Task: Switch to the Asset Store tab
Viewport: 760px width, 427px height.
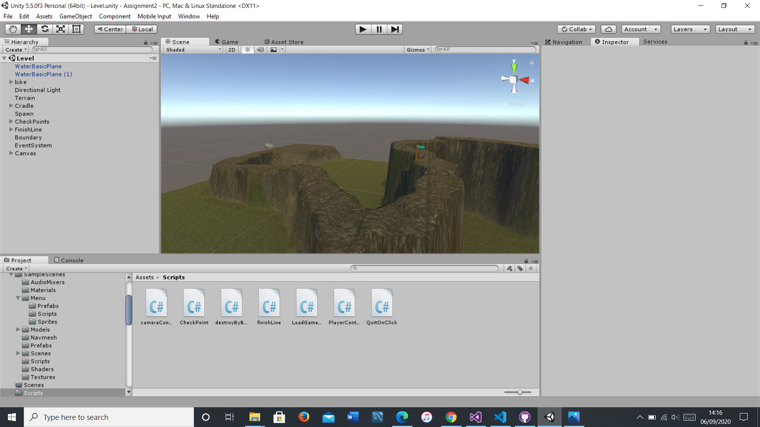Action: (x=284, y=42)
